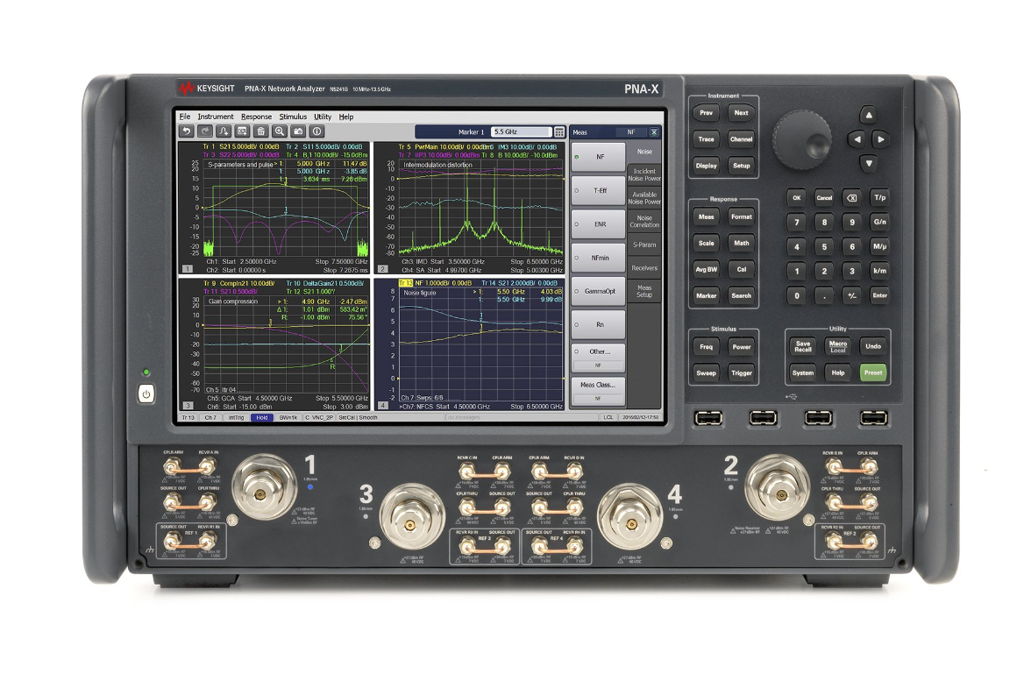
Task: Click the redo arrow toolbar icon
Action: (204, 131)
